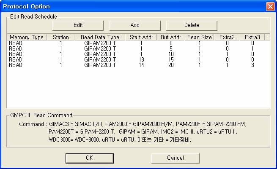Screen dimensions: 277x169
Task: Close the Protocol Option window
Action: [x=270, y=6]
